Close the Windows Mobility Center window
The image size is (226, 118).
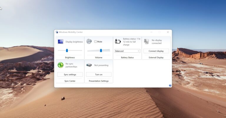[168, 32]
